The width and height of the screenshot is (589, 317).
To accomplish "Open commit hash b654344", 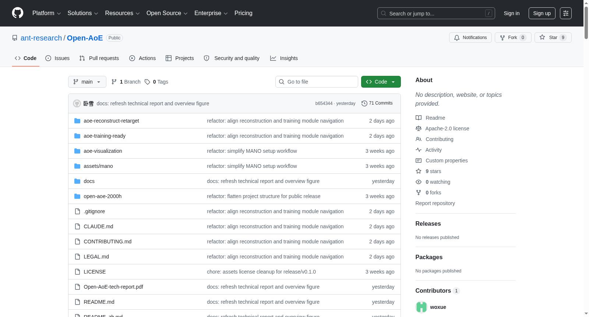I will point(324,103).
